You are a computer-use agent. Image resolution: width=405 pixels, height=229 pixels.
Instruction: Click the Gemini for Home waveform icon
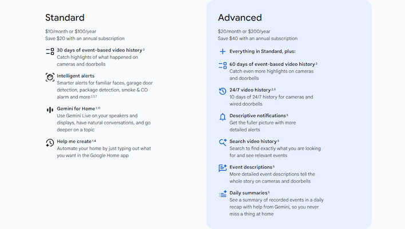point(50,109)
